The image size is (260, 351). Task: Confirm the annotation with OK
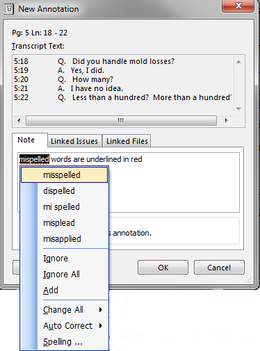click(163, 268)
